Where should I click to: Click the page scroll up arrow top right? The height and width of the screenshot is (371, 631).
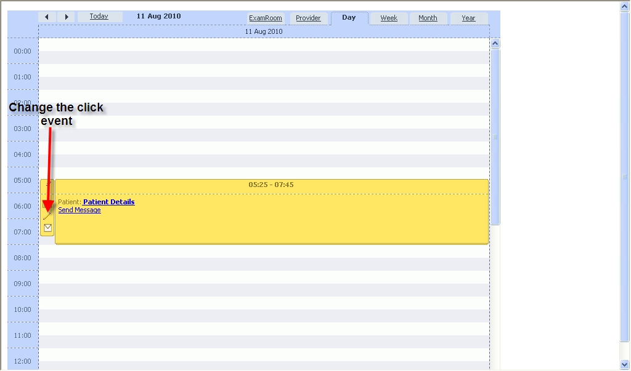point(624,5)
